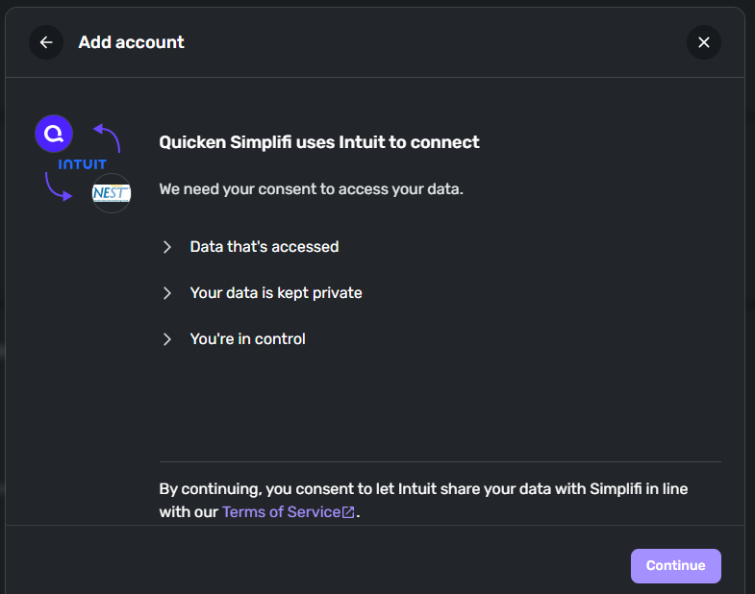Click the external link icon after Terms of Service
The height and width of the screenshot is (594, 755).
coord(348,512)
